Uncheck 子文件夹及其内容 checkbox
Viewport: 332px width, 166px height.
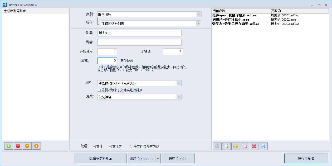[x=131, y=146]
